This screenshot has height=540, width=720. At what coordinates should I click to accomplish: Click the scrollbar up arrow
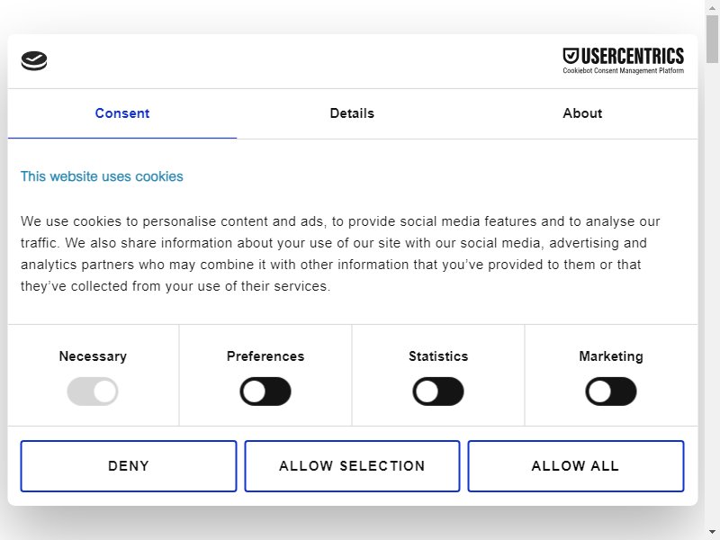(x=712, y=7)
